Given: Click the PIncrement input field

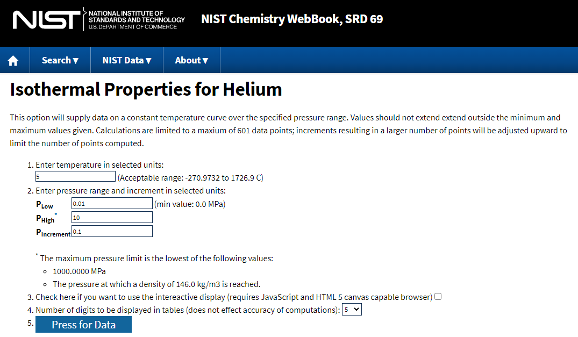Looking at the screenshot, I should [112, 231].
